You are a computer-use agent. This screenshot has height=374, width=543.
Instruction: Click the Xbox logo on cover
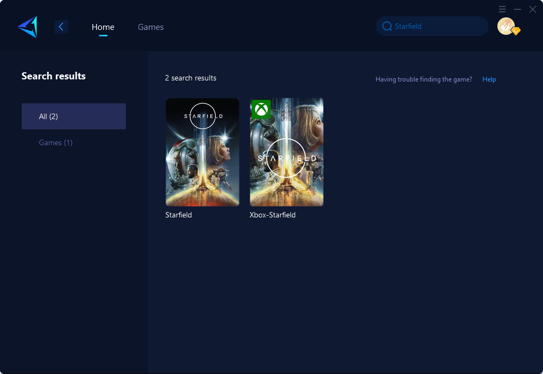(261, 109)
